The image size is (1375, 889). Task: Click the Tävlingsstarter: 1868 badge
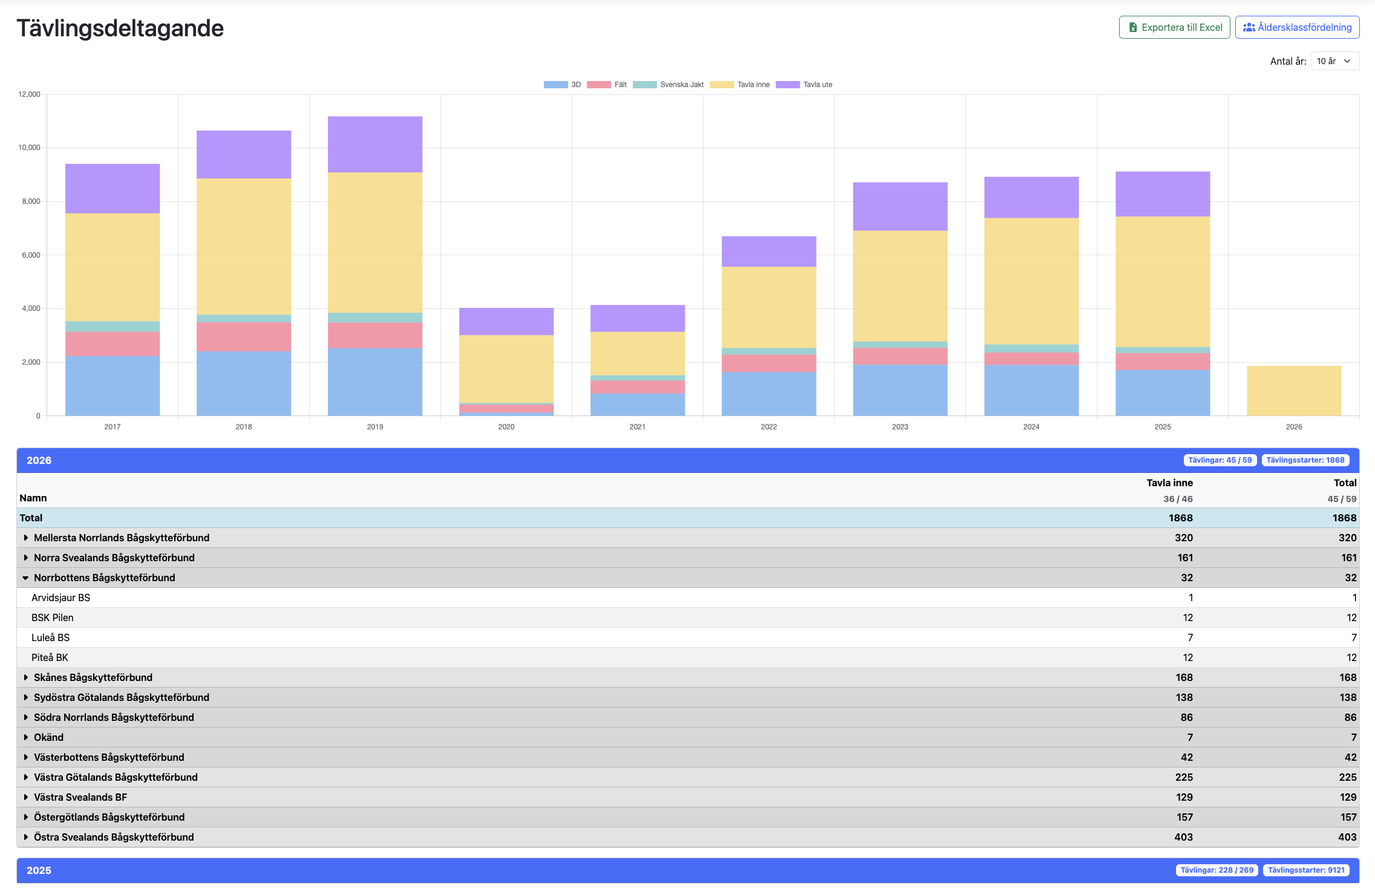(1305, 460)
